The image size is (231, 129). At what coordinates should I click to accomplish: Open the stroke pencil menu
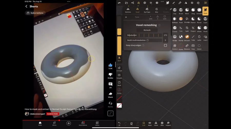[174, 3]
